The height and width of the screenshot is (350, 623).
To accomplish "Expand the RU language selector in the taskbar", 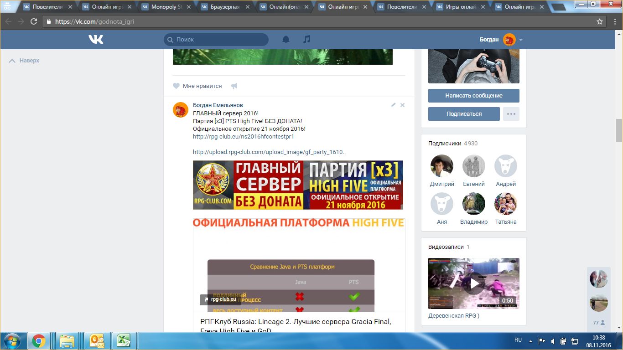I will pyautogui.click(x=518, y=340).
